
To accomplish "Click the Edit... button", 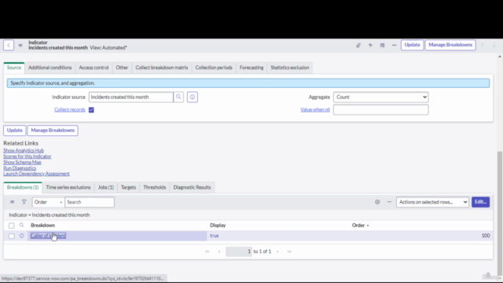I will [480, 202].
